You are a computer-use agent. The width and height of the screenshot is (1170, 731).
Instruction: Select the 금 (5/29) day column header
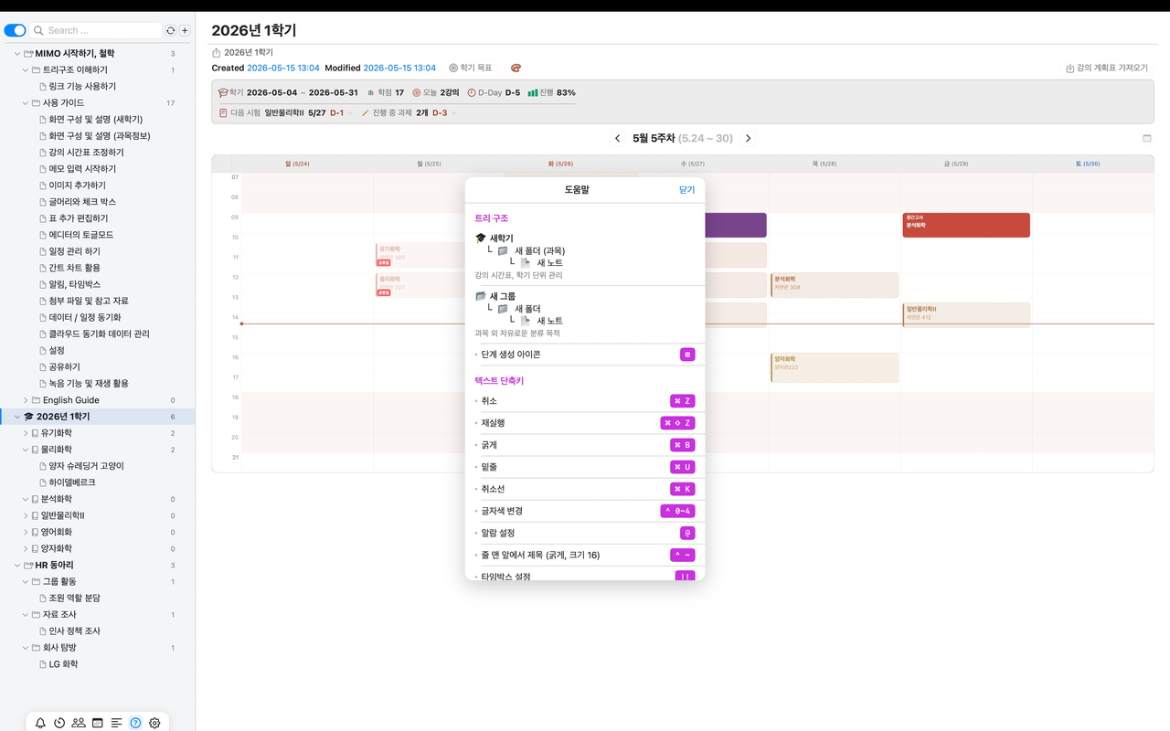[956, 164]
